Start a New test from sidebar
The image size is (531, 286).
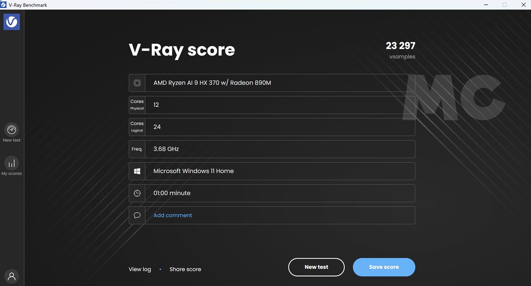pos(12,130)
